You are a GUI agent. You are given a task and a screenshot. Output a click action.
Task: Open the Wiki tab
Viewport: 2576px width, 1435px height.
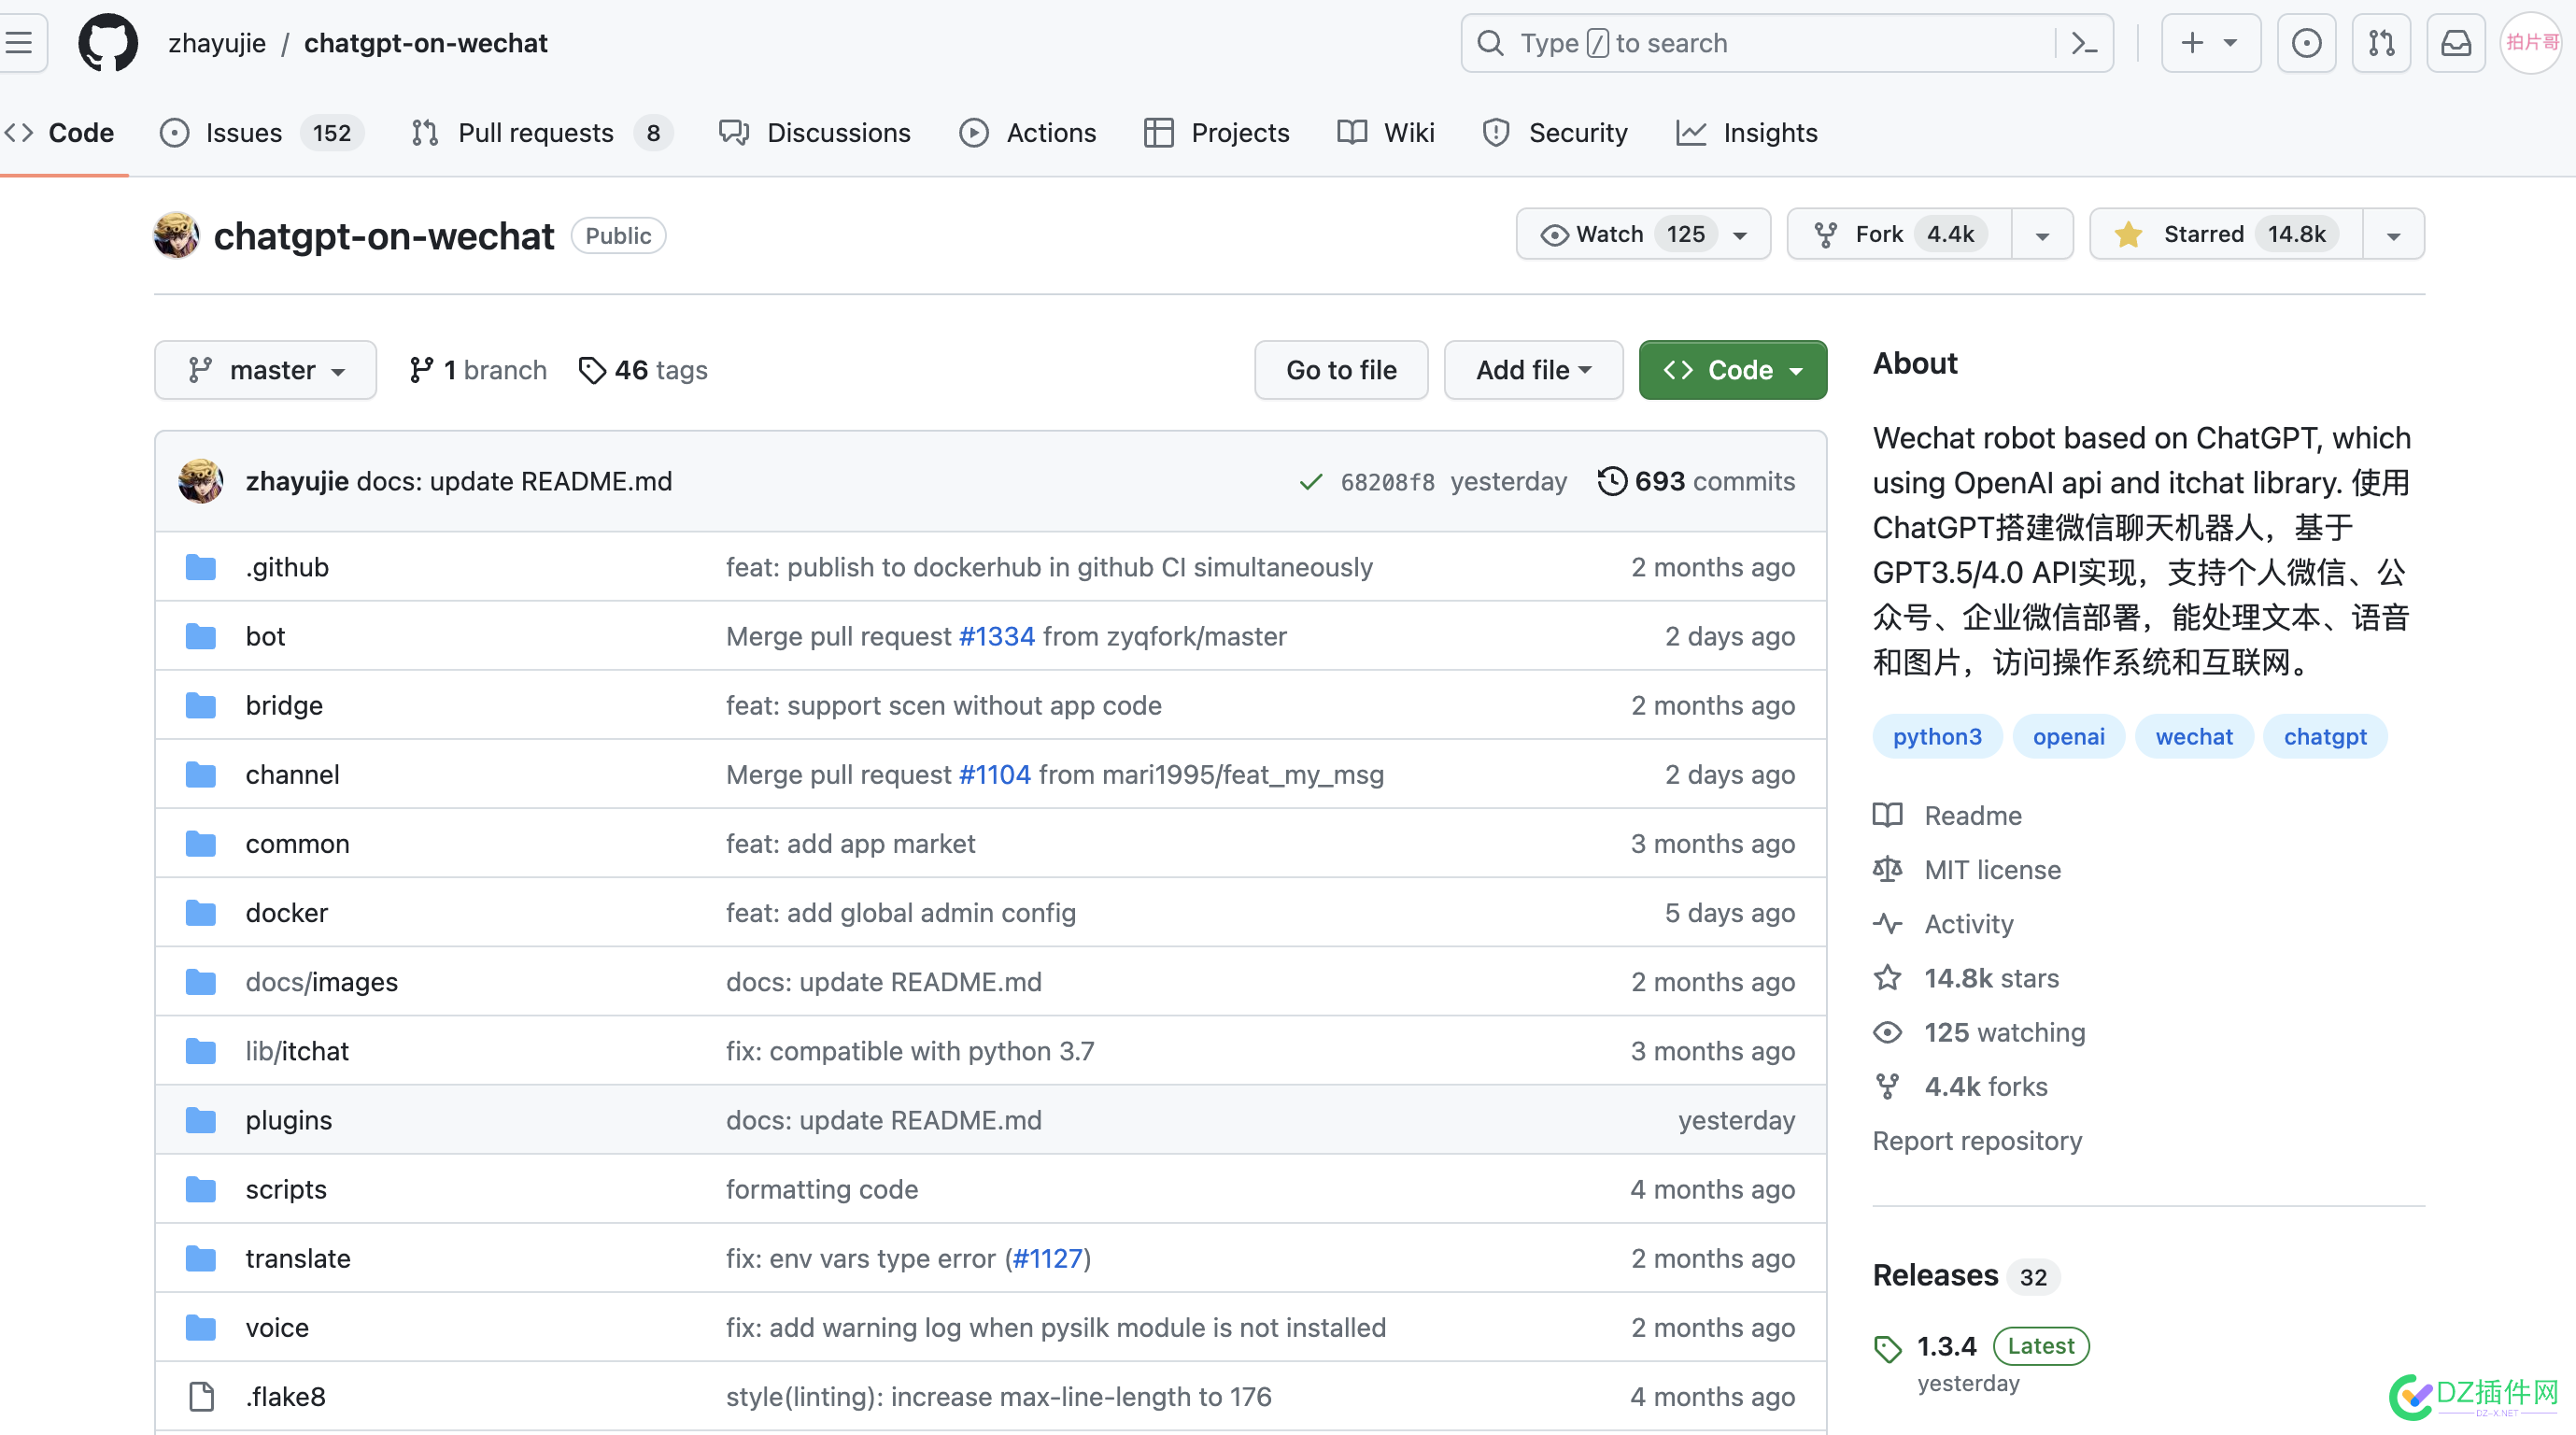(x=1386, y=133)
